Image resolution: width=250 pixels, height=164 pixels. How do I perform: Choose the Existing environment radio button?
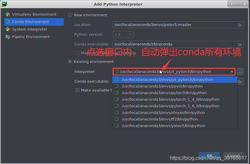[70, 62]
